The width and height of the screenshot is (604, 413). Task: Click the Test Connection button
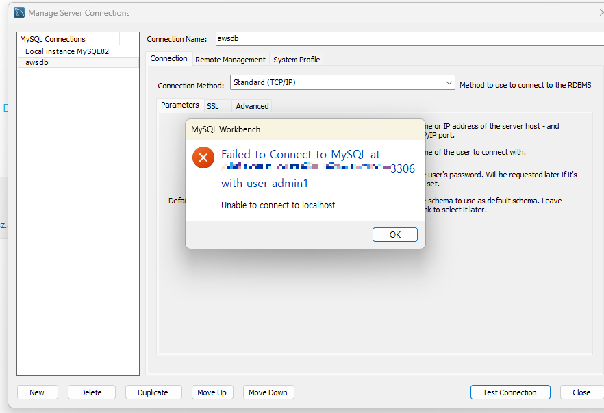coord(510,392)
